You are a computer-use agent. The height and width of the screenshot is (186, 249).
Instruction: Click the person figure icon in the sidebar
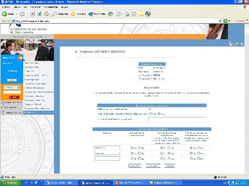point(3,112)
